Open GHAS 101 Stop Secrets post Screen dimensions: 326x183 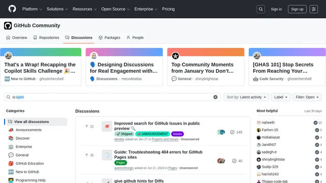tap(283, 68)
